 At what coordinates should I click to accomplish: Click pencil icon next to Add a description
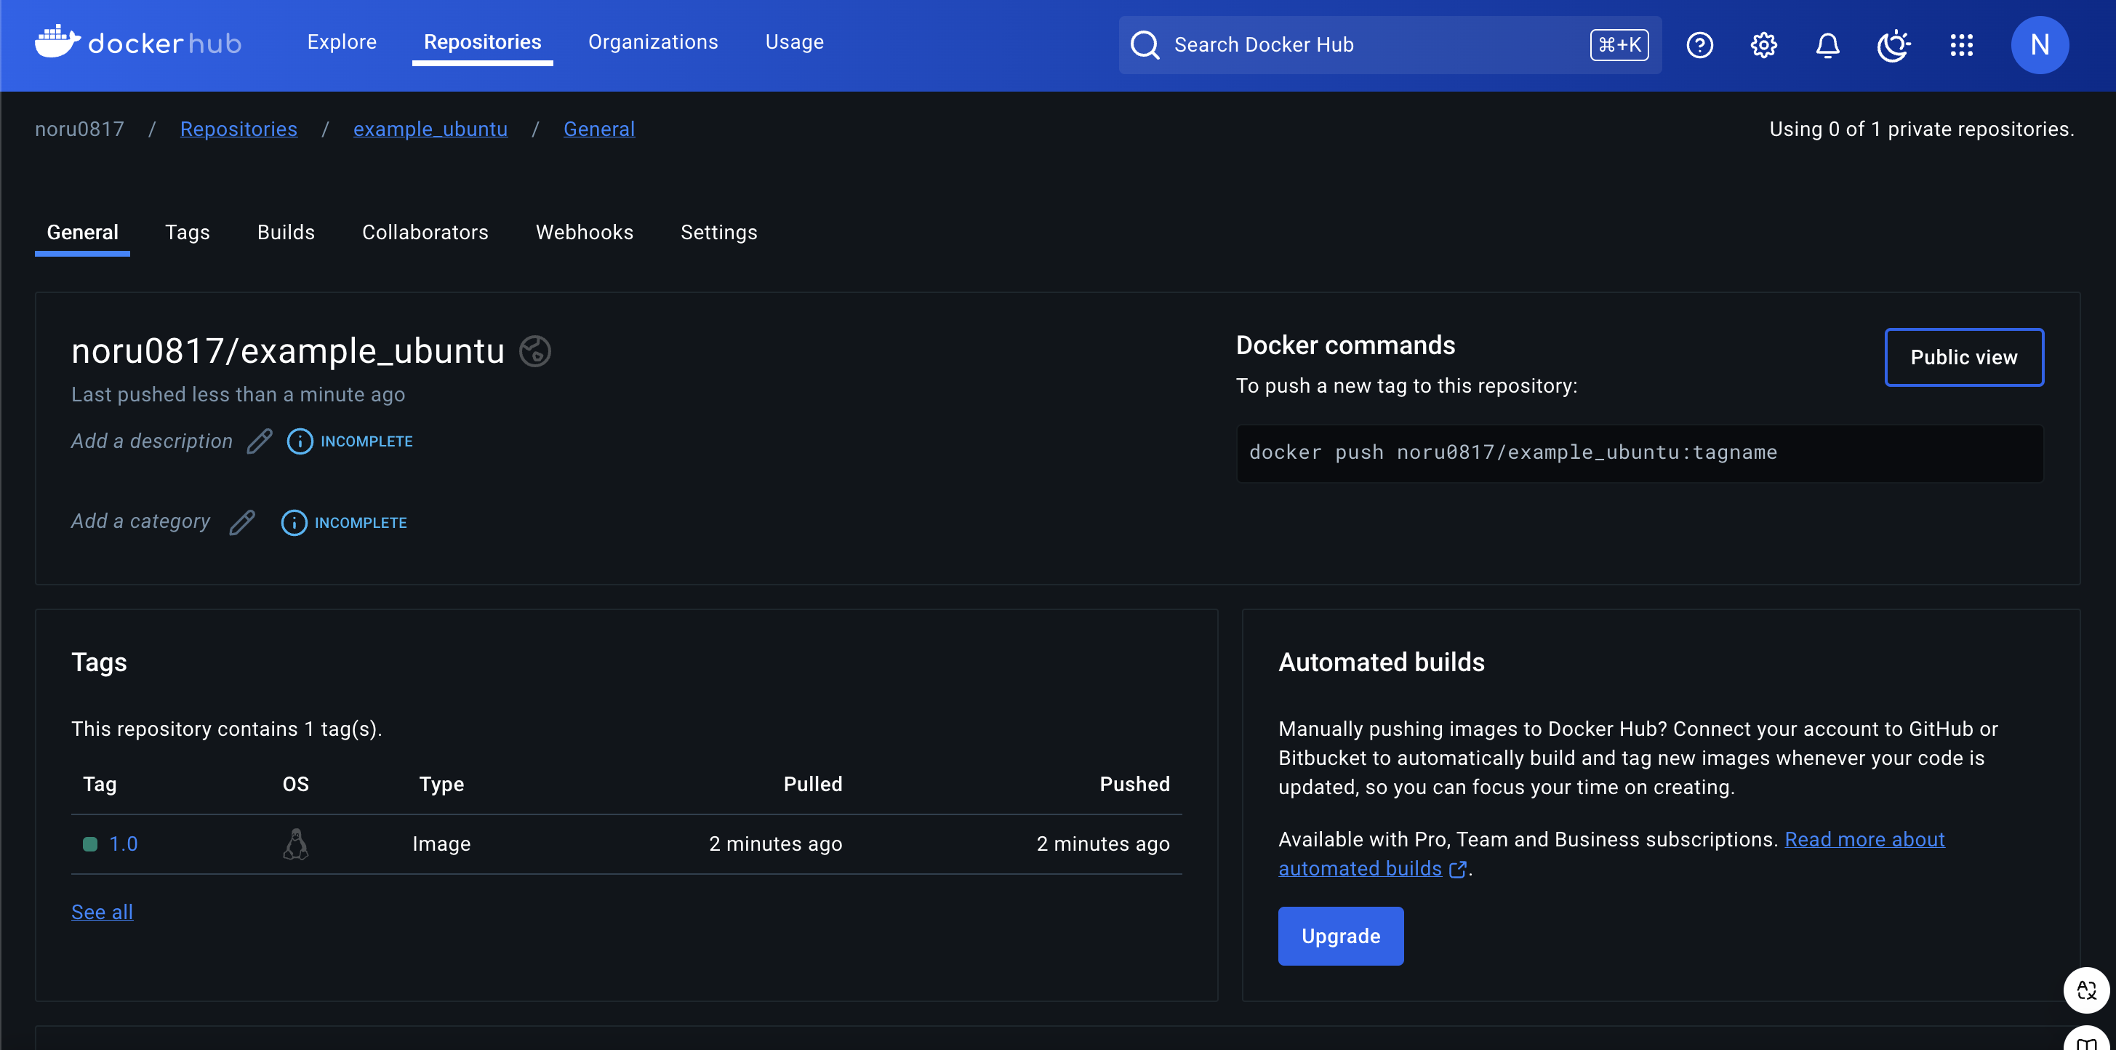(260, 441)
